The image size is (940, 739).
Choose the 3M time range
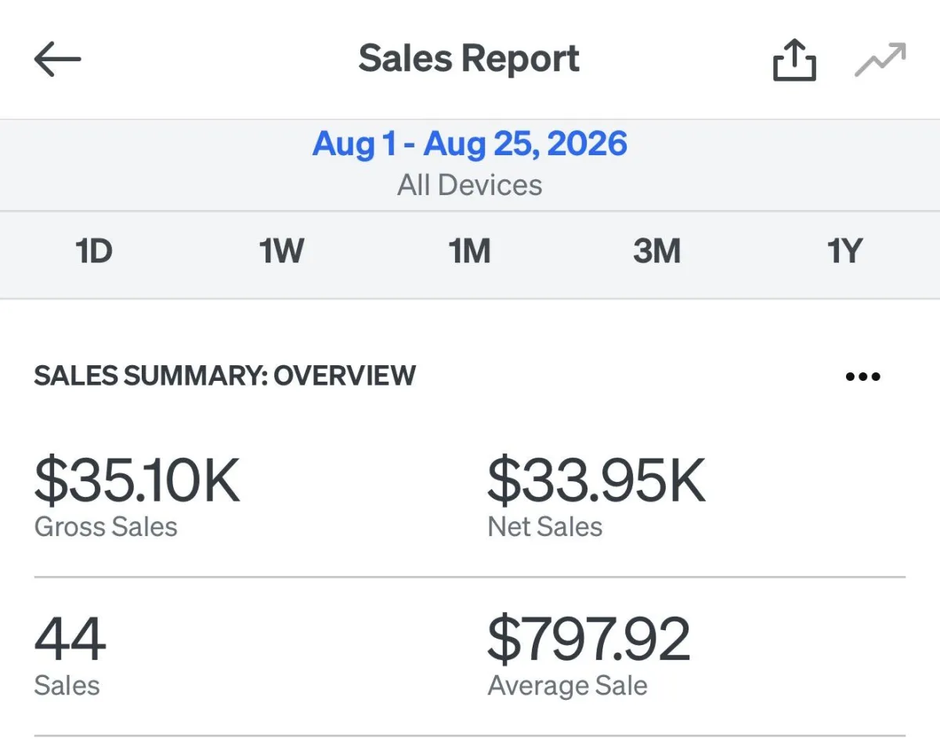click(x=657, y=252)
